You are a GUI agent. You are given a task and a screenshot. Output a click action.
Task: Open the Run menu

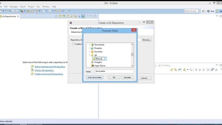tap(38, 7)
